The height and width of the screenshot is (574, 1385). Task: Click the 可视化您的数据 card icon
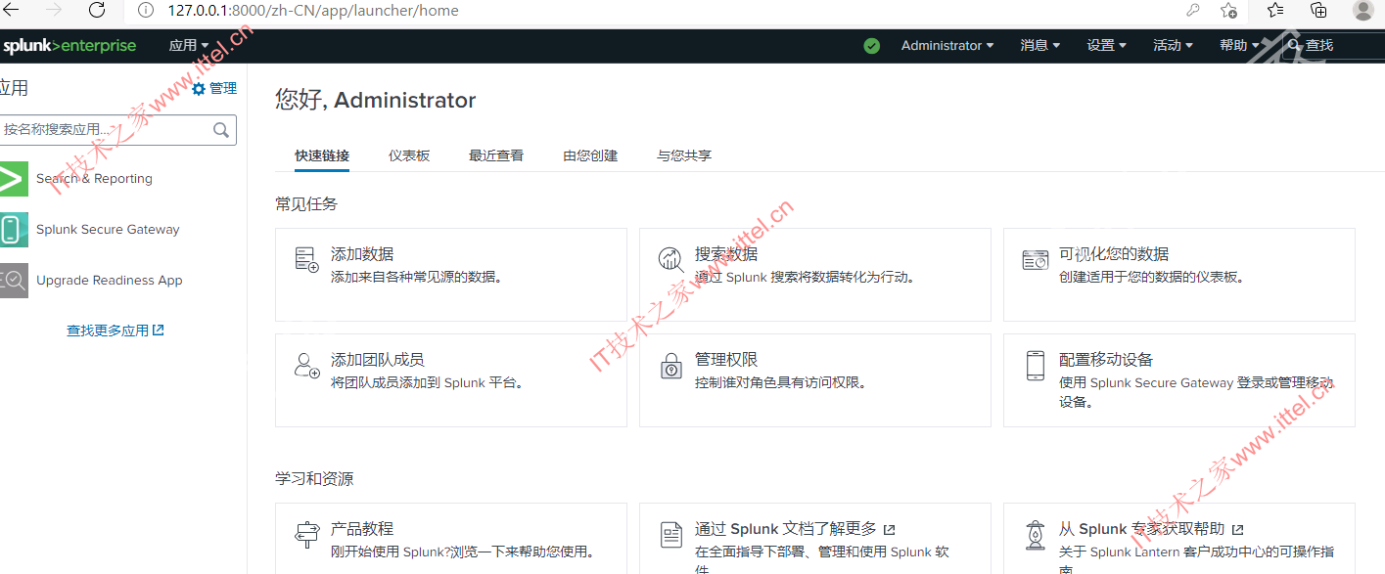tap(1036, 260)
